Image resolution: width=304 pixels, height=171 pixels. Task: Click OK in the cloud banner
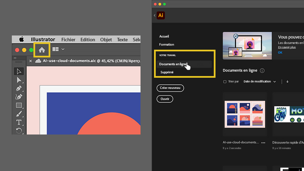(280, 52)
